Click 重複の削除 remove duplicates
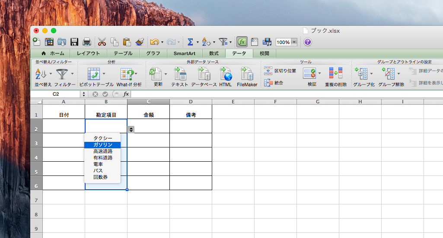 (336, 73)
